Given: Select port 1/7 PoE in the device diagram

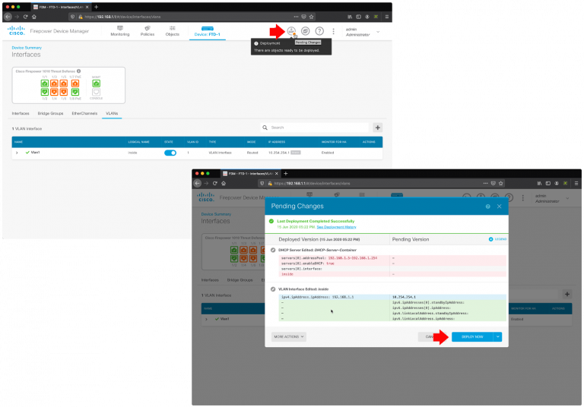Looking at the screenshot, I should [x=75, y=84].
